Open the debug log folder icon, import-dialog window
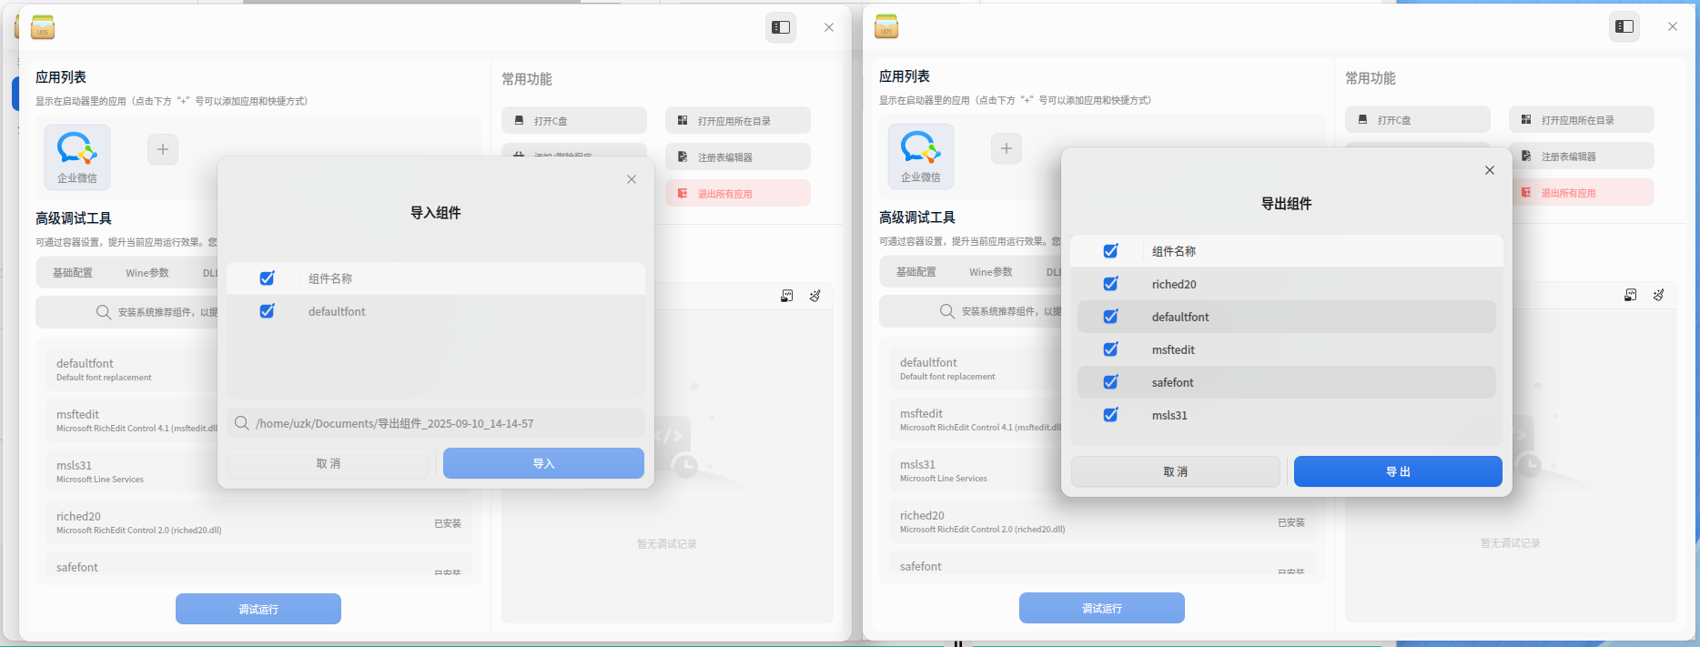 (787, 296)
